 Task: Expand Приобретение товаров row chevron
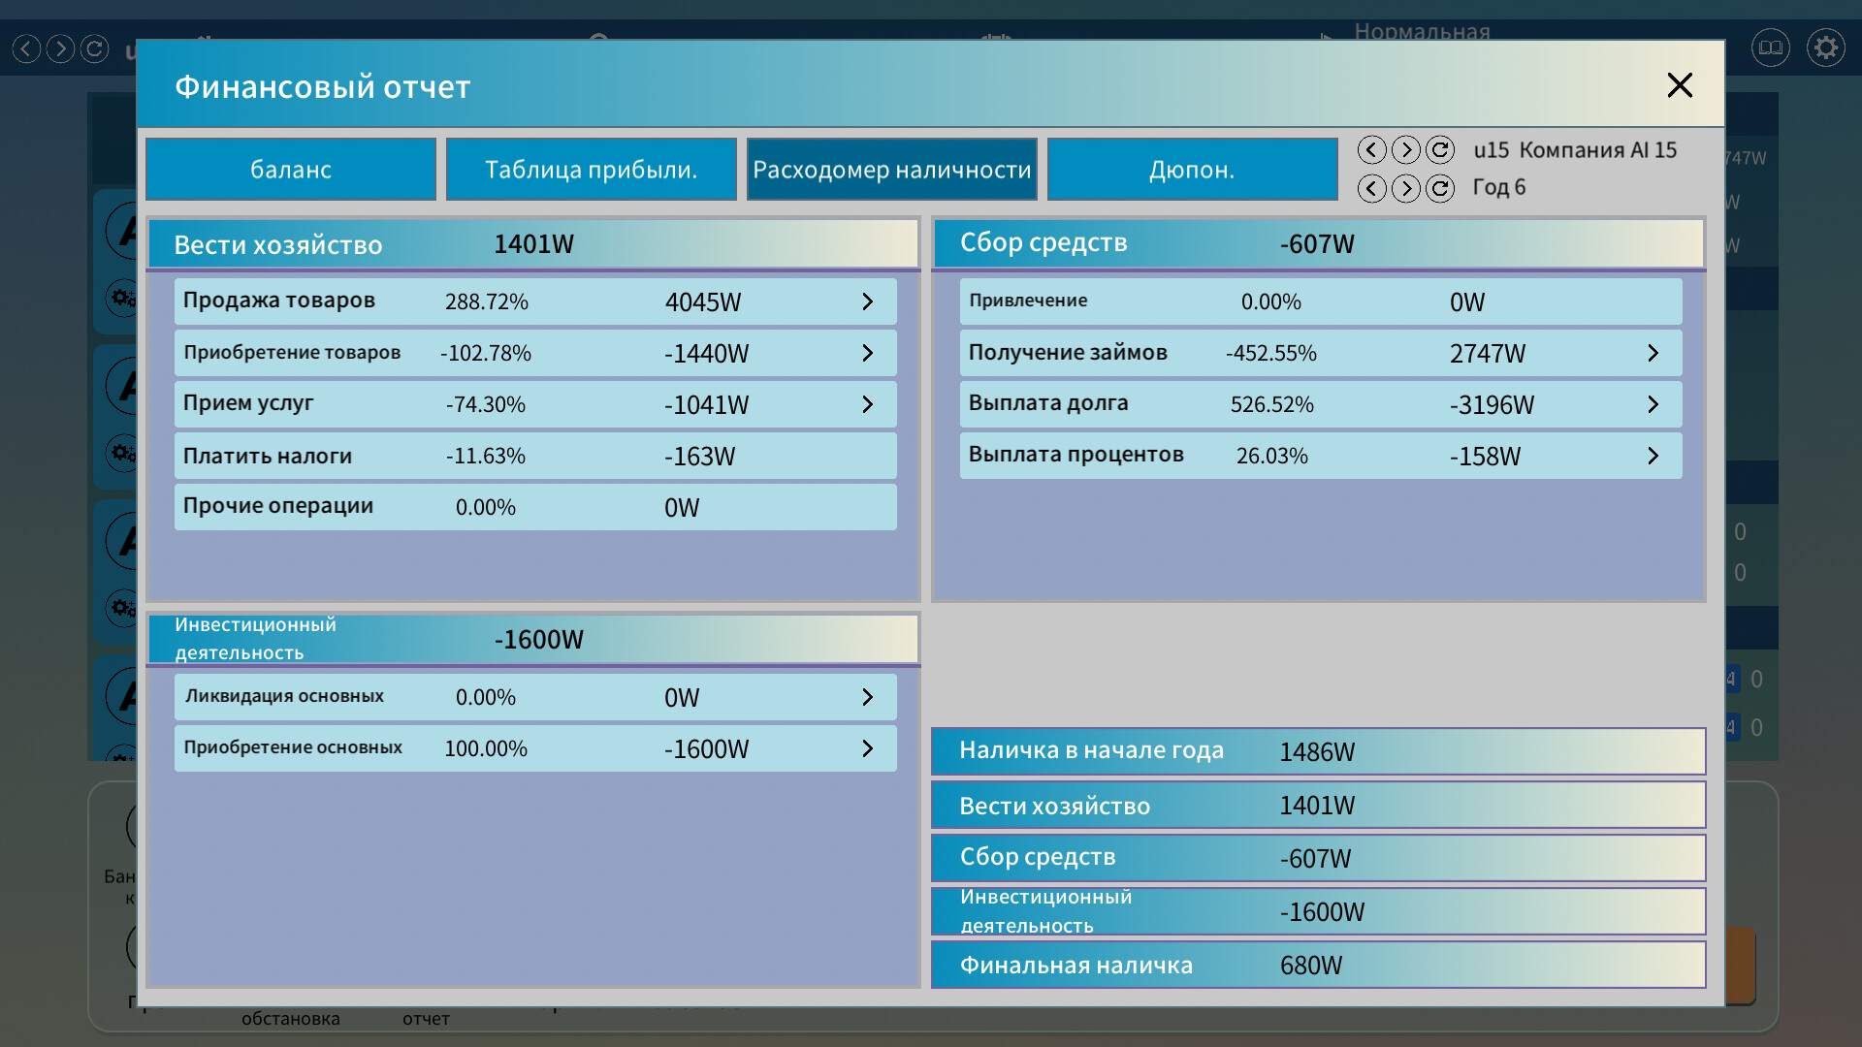pyautogui.click(x=867, y=354)
